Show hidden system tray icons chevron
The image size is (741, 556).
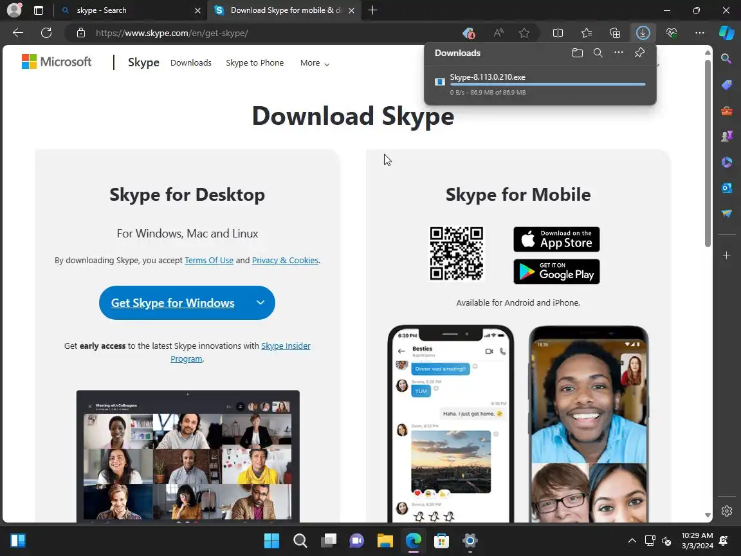632,541
